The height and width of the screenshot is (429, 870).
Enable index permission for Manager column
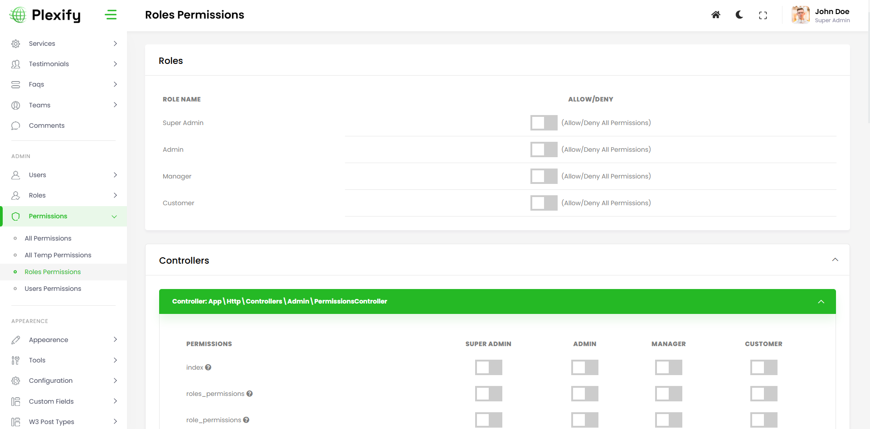click(668, 367)
